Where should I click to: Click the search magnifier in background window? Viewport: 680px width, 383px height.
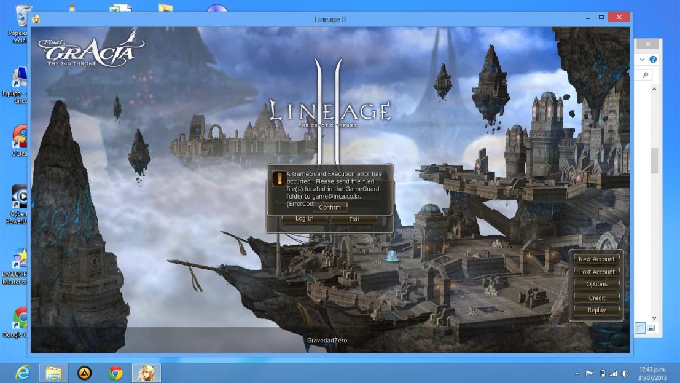(646, 75)
